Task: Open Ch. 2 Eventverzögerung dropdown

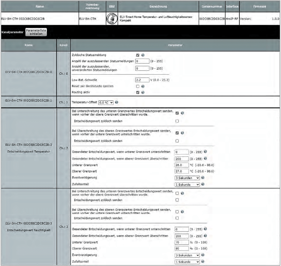Action: [187, 178]
